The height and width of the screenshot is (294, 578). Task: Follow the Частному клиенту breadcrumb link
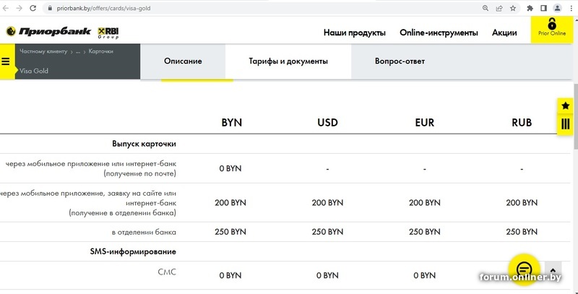pyautogui.click(x=43, y=51)
